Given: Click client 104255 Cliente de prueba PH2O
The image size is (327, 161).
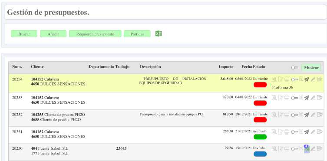Looking at the screenshot, I should (x=58, y=115).
